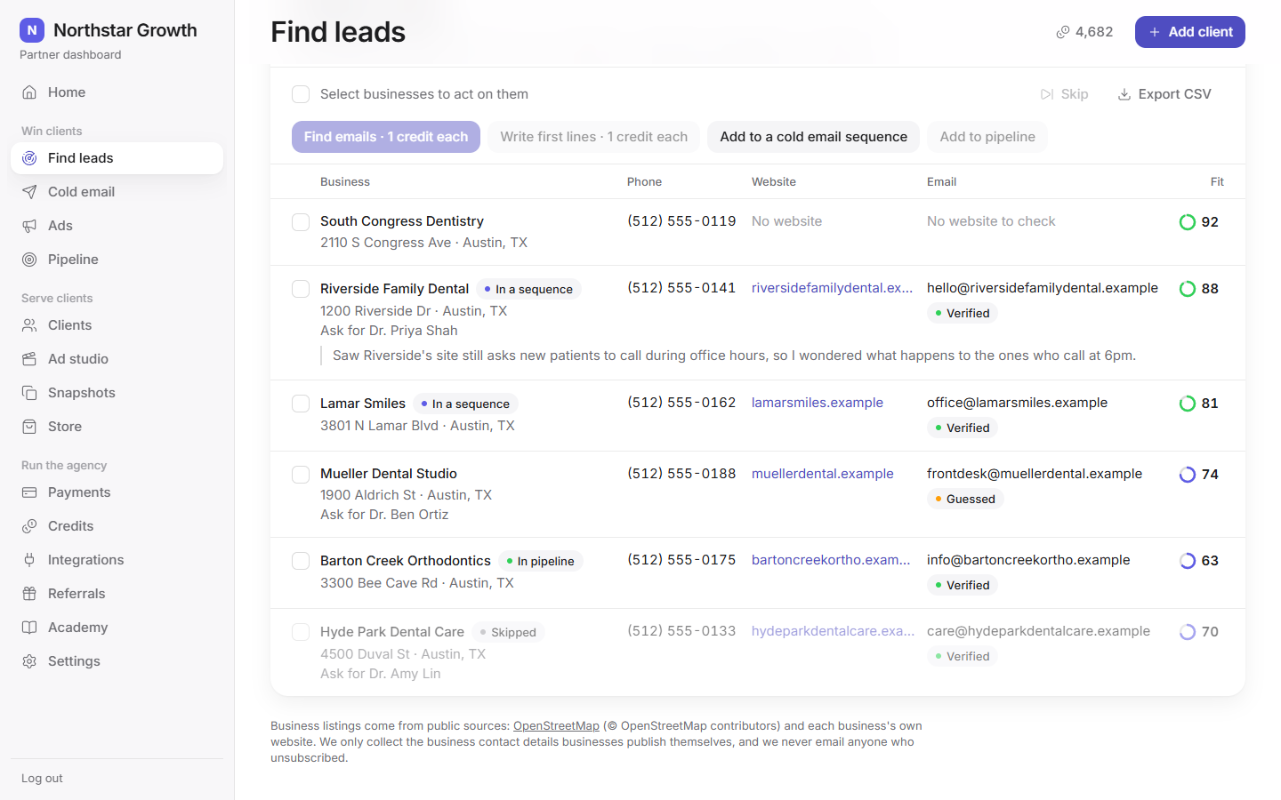The image size is (1281, 800).
Task: Select the South Congress Dentistry checkbox
Action: [301, 221]
